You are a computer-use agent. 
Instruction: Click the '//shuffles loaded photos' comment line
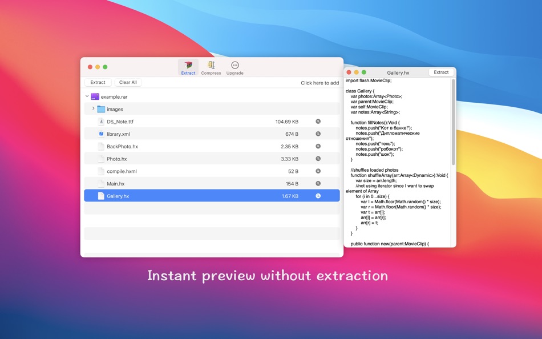click(x=374, y=170)
